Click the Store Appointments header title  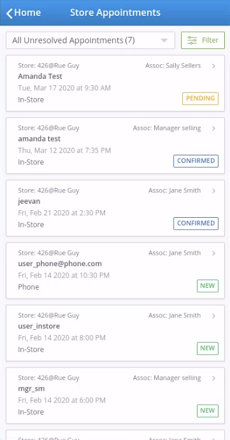[x=115, y=13]
